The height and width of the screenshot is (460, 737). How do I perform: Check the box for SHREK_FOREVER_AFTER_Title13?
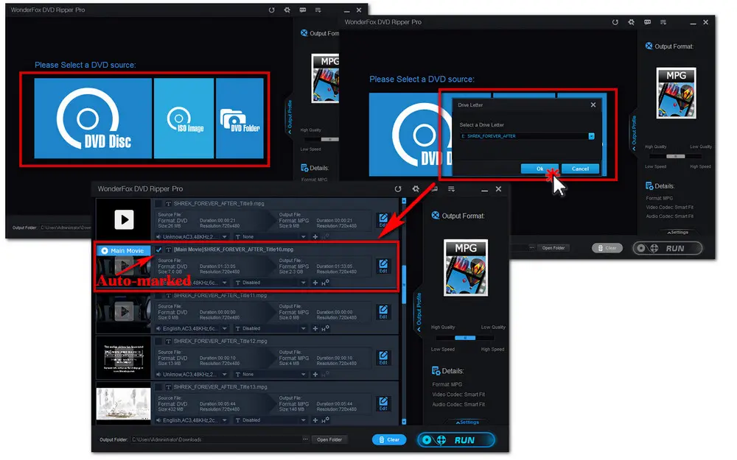[159, 387]
